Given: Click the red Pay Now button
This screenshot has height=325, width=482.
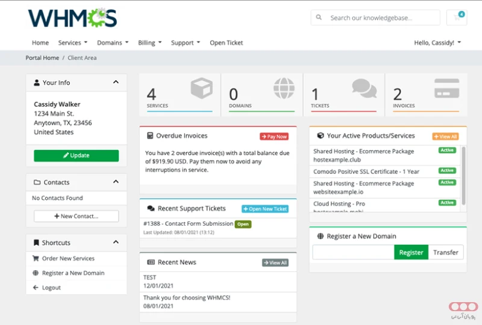Looking at the screenshot, I should tap(274, 137).
